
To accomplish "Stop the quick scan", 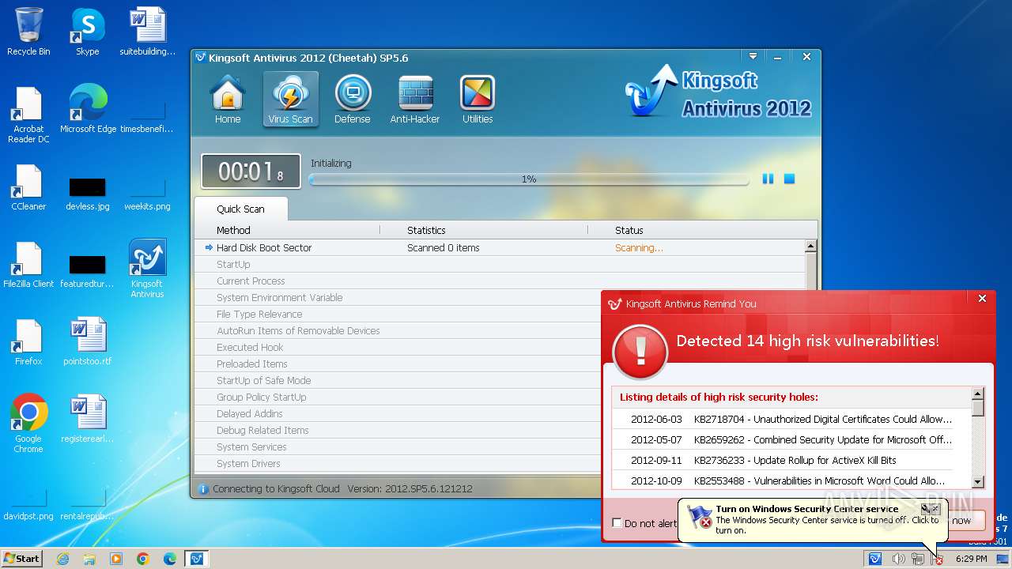I will [789, 179].
